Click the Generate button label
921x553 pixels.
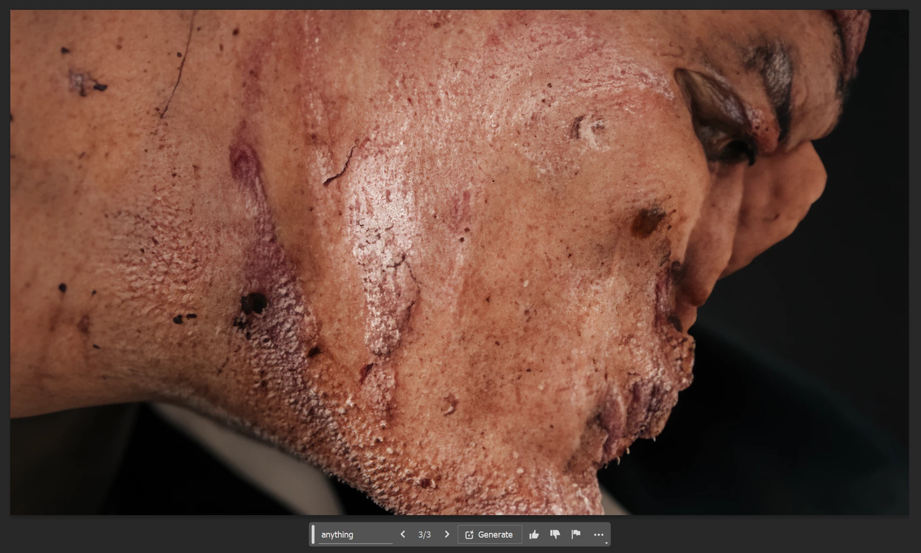point(495,534)
